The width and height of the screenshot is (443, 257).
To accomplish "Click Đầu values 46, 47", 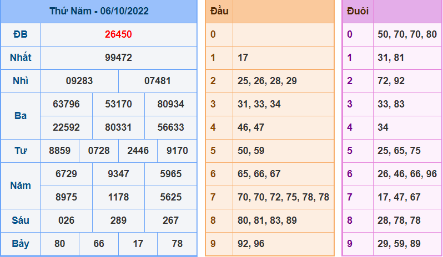I will pos(251,127).
